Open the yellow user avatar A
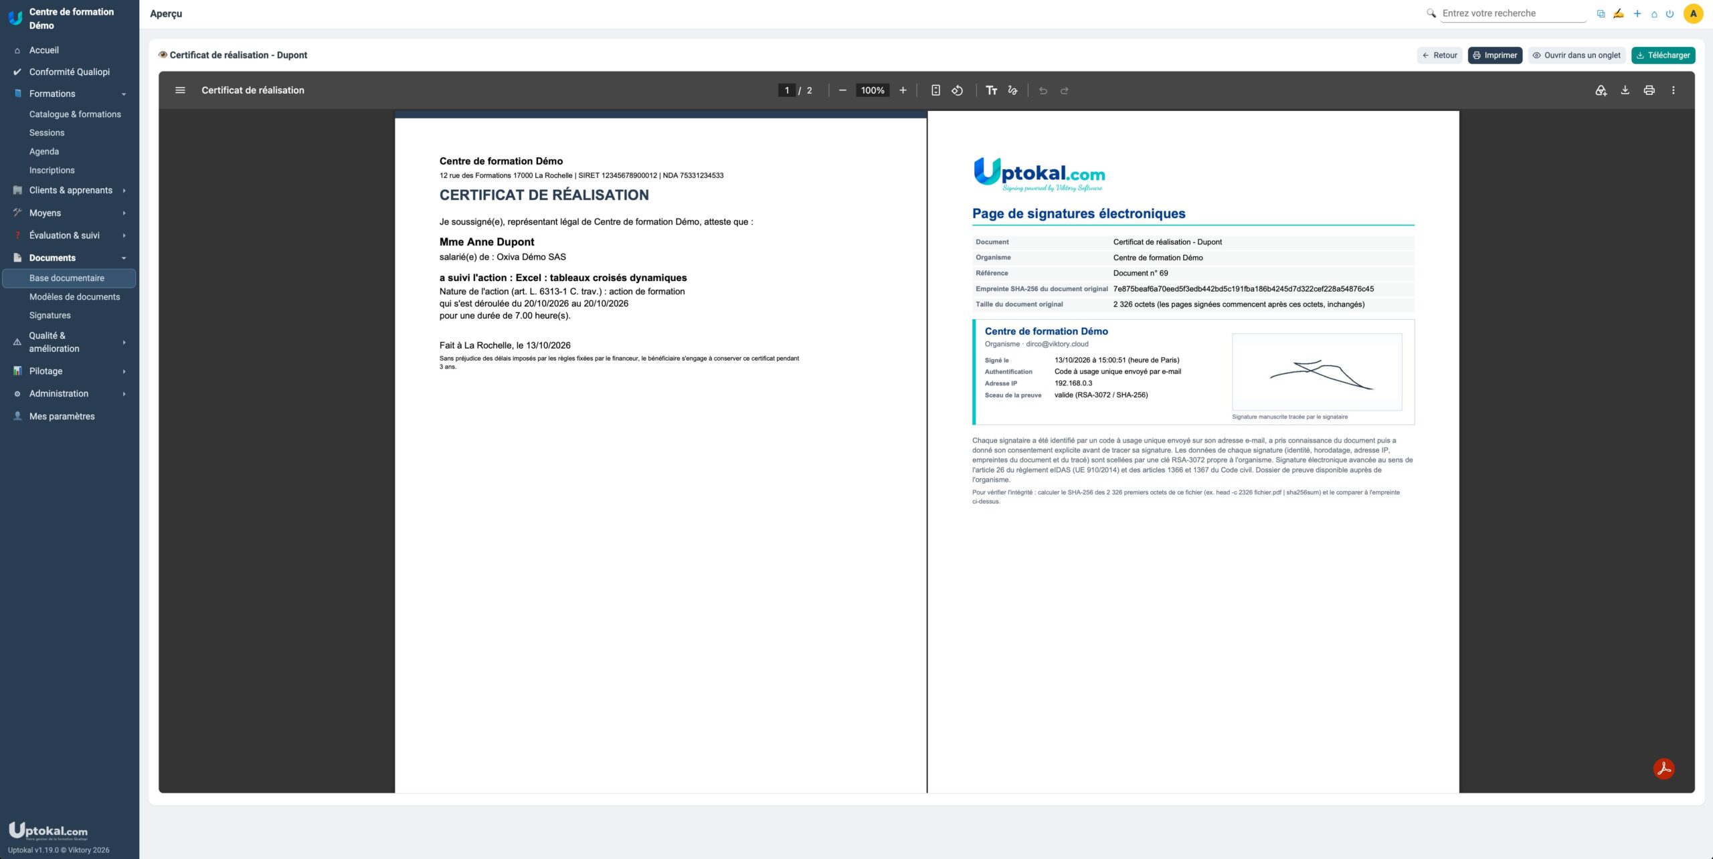The image size is (1713, 859). (1693, 13)
